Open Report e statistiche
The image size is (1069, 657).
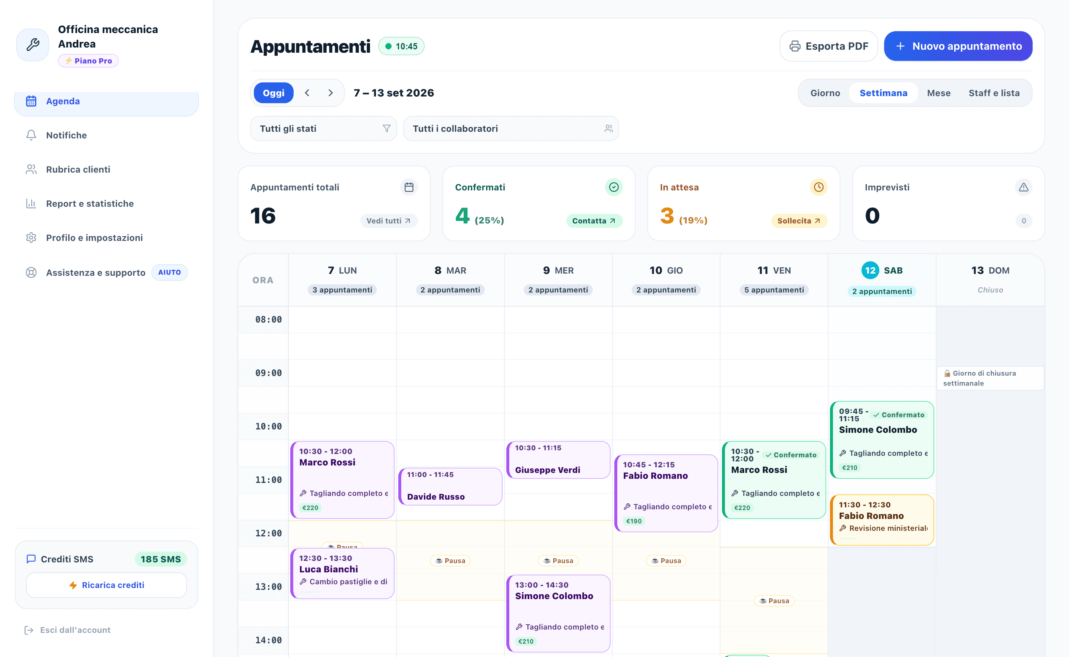(107, 203)
